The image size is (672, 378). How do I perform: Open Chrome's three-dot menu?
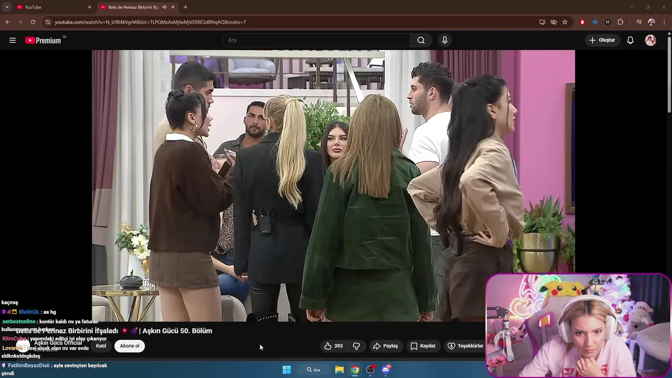(664, 22)
